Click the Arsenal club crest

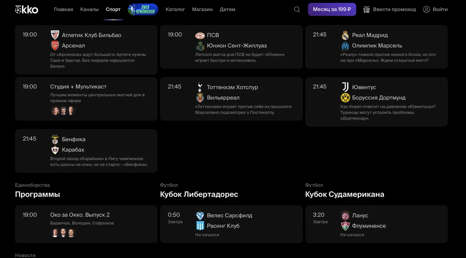pyautogui.click(x=55, y=46)
